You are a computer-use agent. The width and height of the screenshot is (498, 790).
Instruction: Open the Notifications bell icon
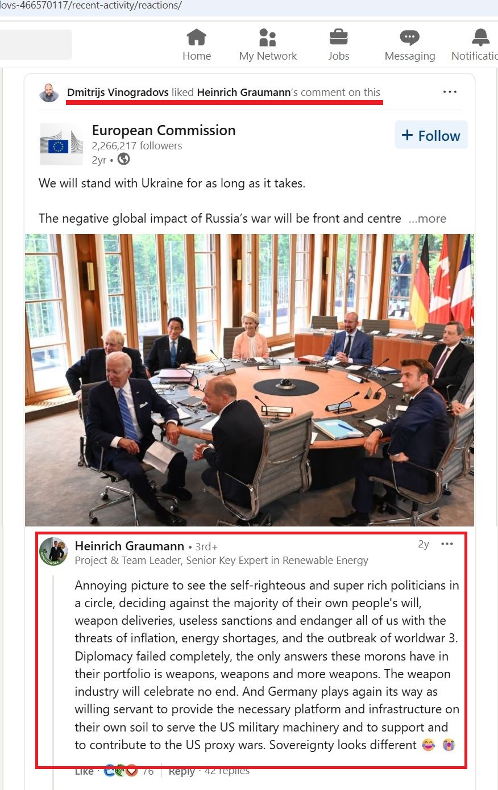click(x=481, y=37)
